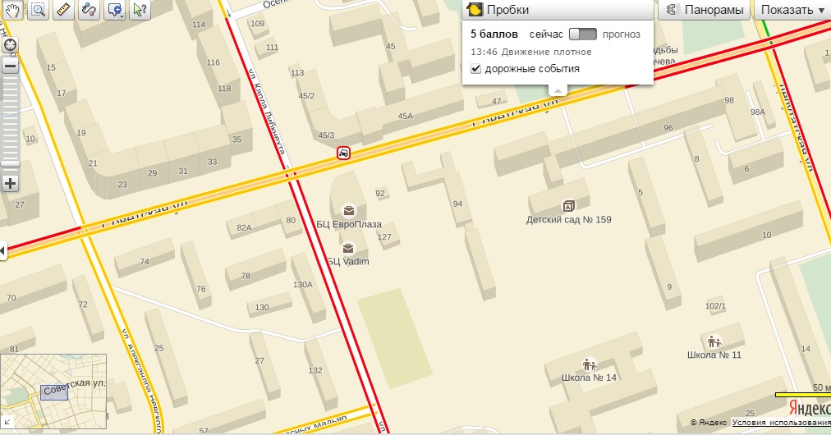Viewport: 831px width, 435px height.
Task: Expand the add-marker tool dropdown arrow
Action: pos(122,16)
